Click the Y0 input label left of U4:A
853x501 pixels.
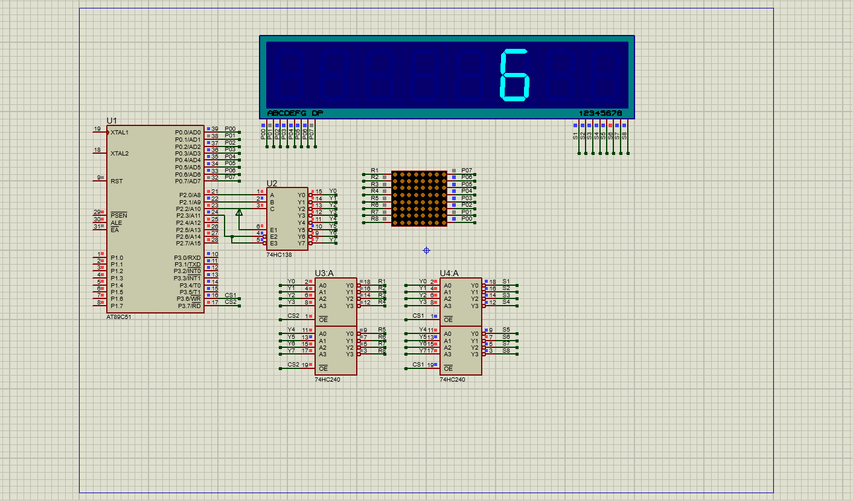pos(423,282)
